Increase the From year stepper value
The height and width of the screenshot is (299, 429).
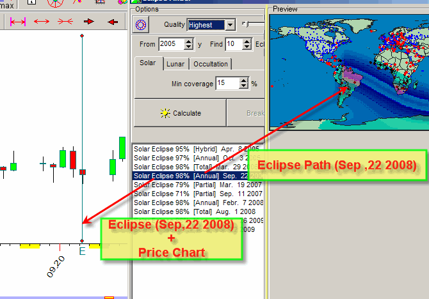[x=188, y=42]
